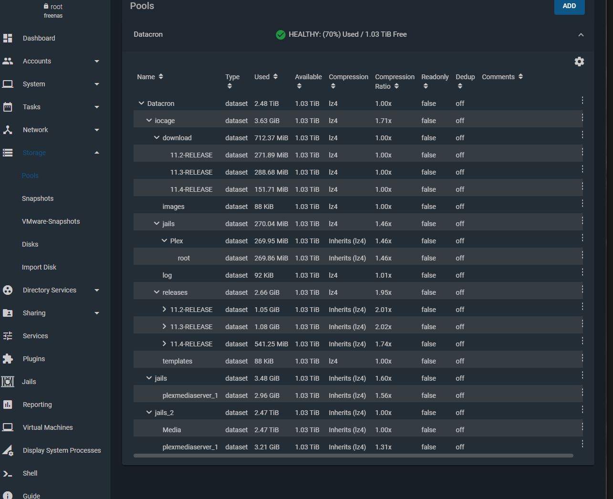Open the Pools submenu item

[30, 176]
